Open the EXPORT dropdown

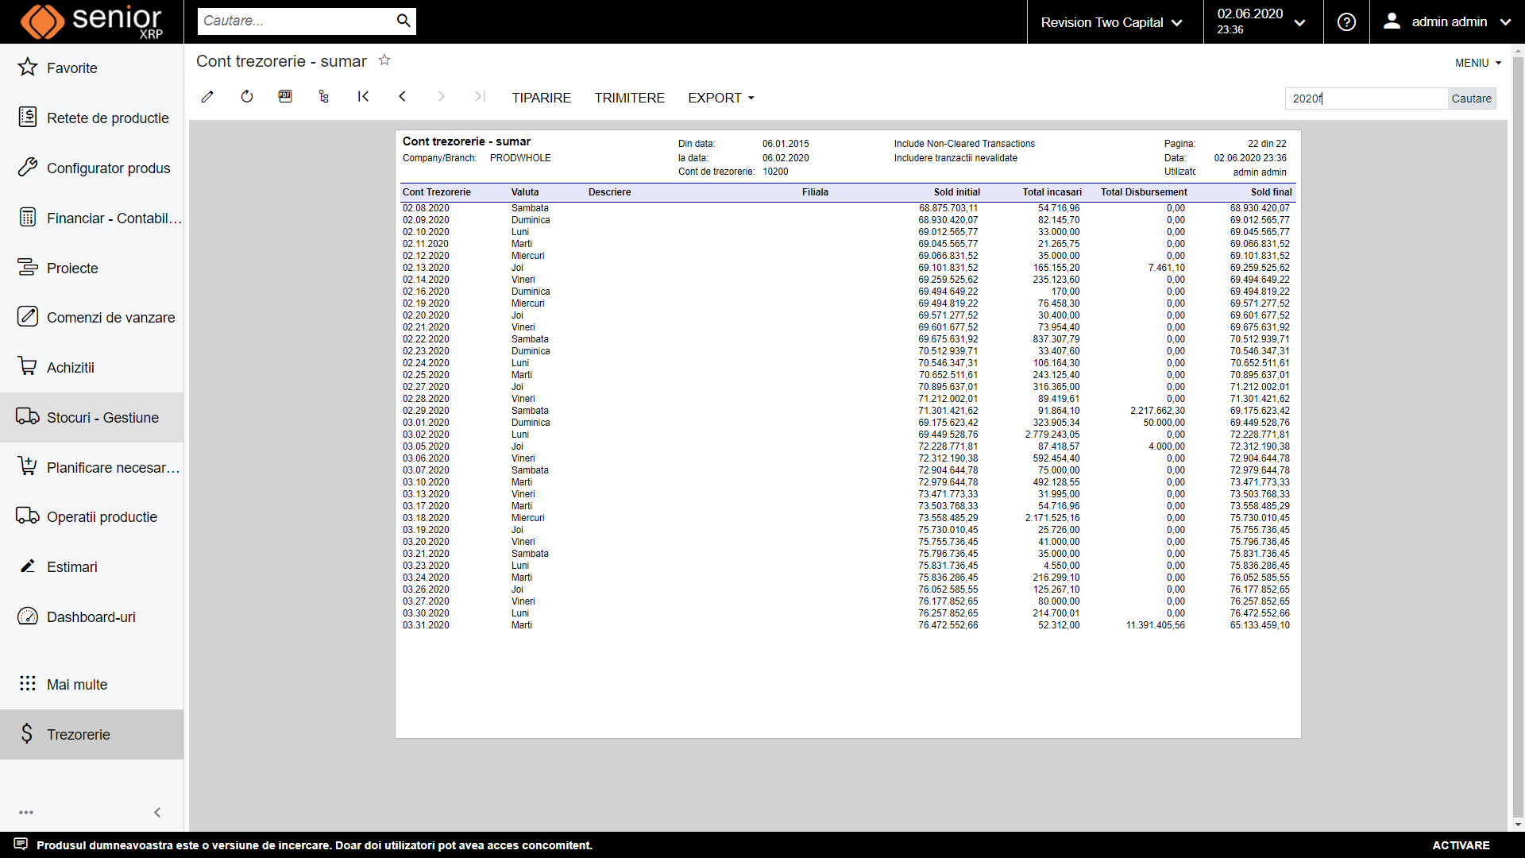point(721,98)
